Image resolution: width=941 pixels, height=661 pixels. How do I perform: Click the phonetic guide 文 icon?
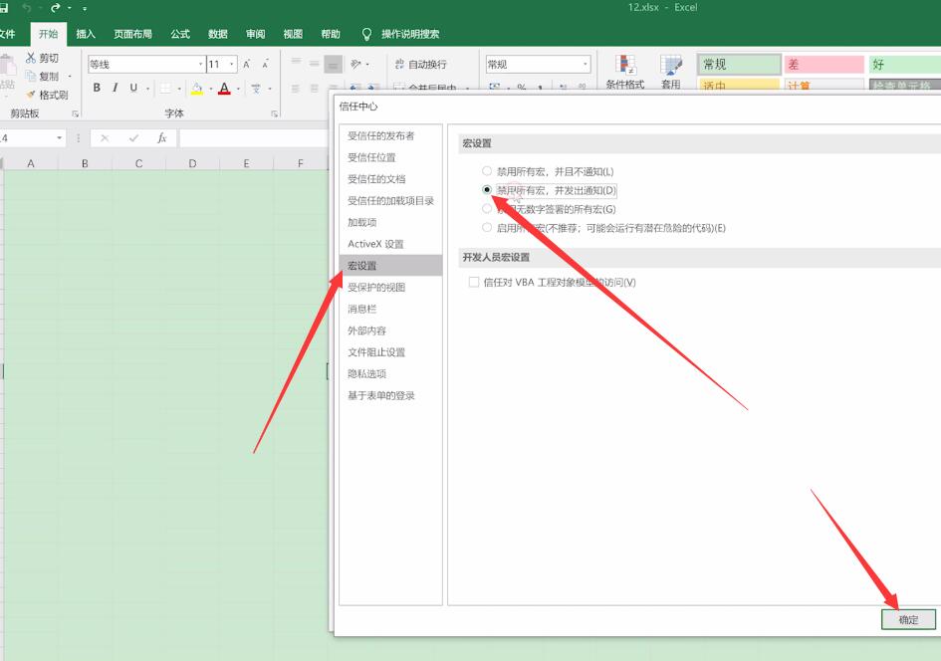coord(256,89)
